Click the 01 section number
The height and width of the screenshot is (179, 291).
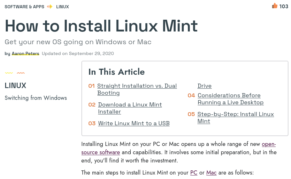click(x=91, y=86)
